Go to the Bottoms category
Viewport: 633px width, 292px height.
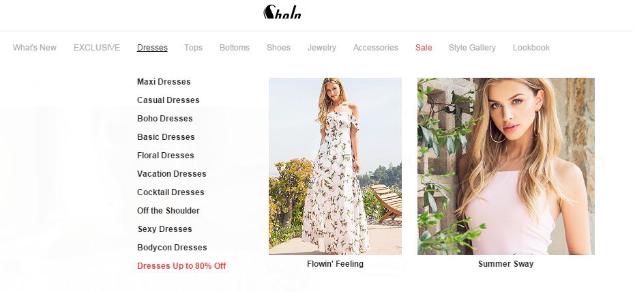[x=235, y=48]
